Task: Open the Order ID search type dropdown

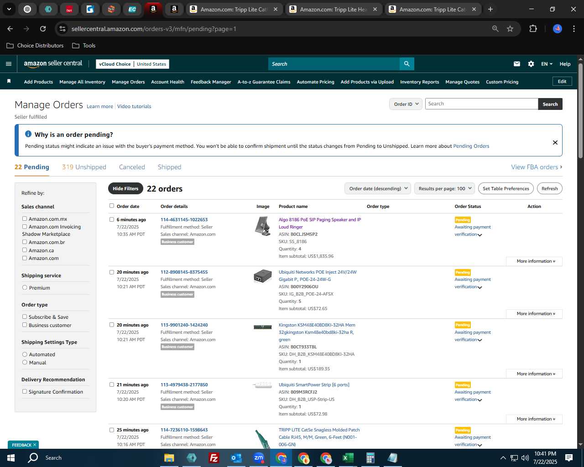Action: [x=406, y=104]
